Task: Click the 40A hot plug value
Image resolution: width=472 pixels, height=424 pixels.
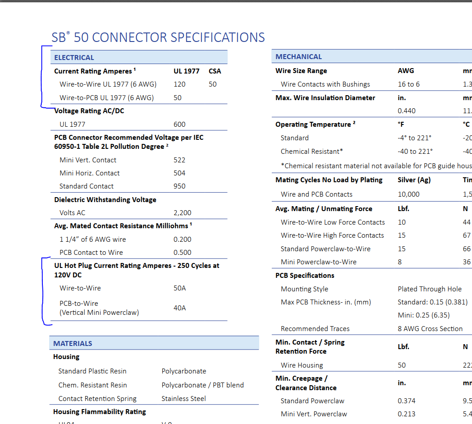Action: tap(180, 308)
